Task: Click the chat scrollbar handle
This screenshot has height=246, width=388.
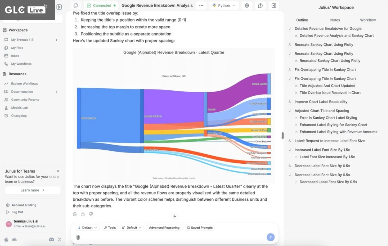Action: [x=282, y=135]
